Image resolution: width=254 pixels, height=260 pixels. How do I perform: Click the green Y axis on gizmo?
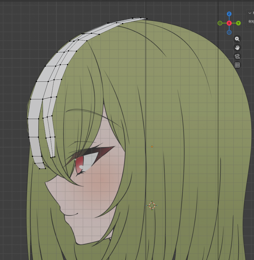(x=238, y=23)
